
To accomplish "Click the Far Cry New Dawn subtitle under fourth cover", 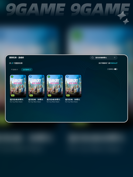I will (71, 102).
